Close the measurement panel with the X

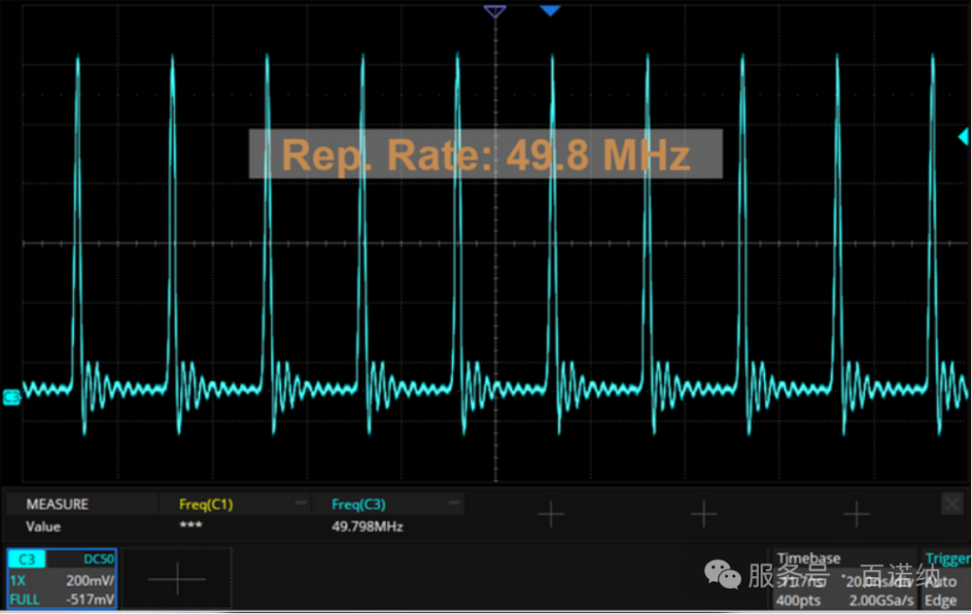click(951, 504)
